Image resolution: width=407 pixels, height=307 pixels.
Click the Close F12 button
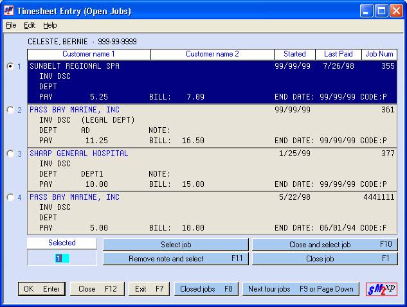click(x=97, y=289)
